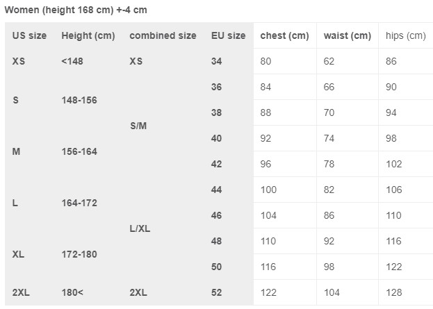
Task: Select chest value 100 for size 44
Action: (x=268, y=190)
